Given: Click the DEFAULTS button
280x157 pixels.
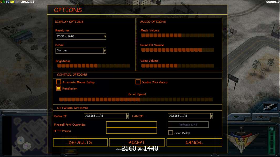Looking at the screenshot, I should click(80, 142).
